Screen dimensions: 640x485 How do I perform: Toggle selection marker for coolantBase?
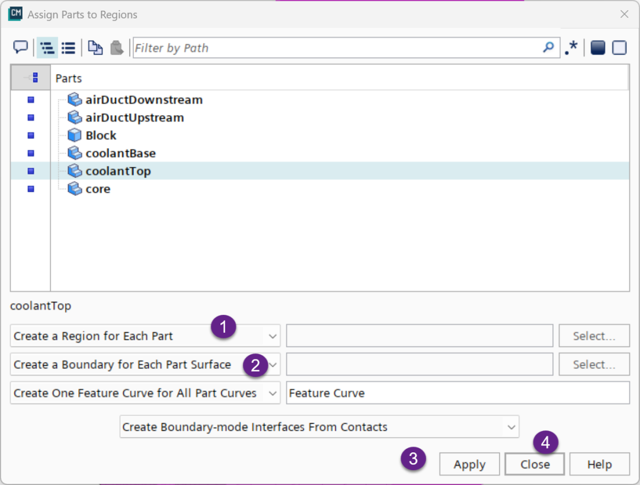click(31, 153)
